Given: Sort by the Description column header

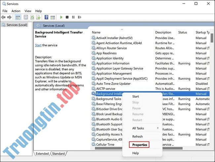Looking at the screenshot, I should point(163,32).
